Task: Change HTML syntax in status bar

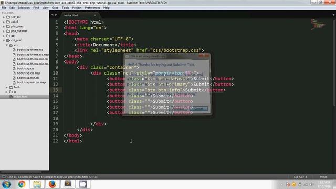Action: 323,177
